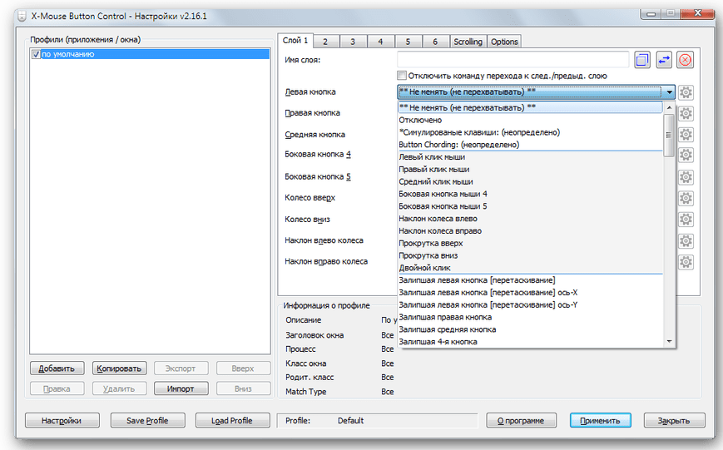This screenshot has width=723, height=450.
Task: Click the Импорт button
Action: (x=181, y=388)
